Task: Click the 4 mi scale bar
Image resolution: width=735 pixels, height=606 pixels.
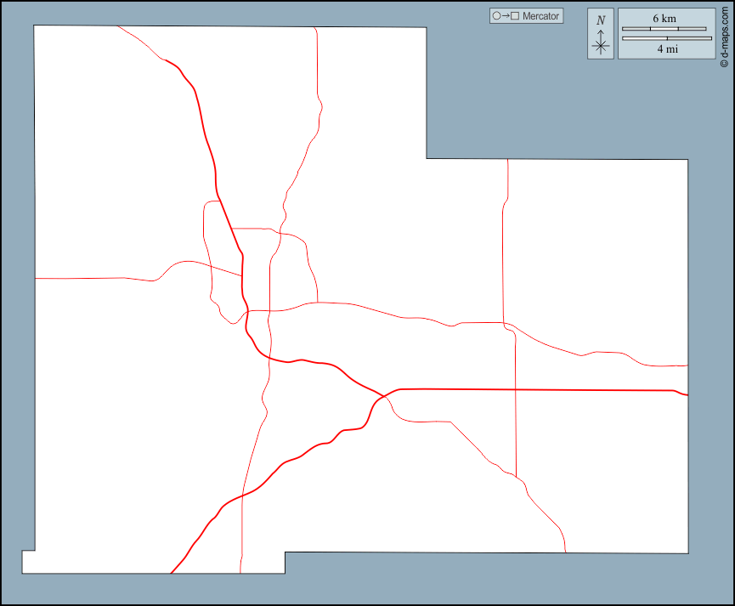Action: pyautogui.click(x=666, y=38)
